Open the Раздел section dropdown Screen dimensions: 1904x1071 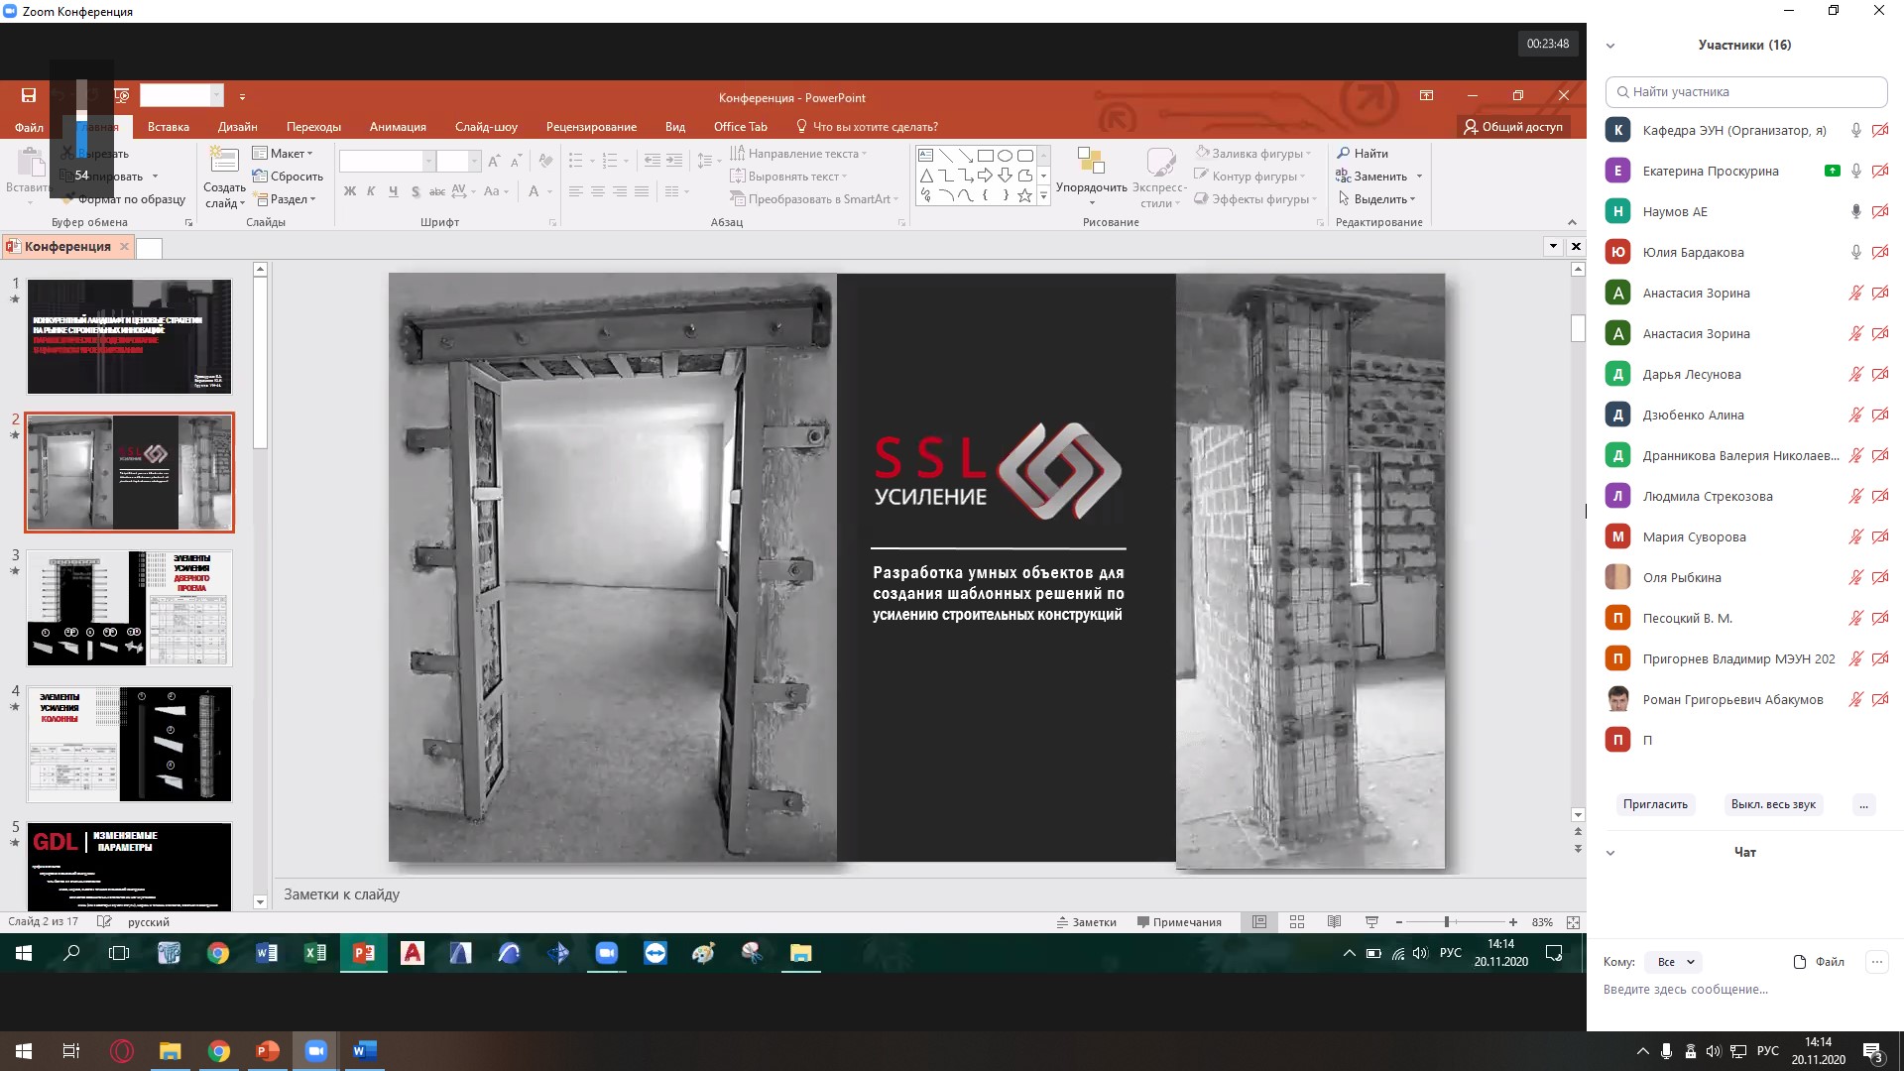286,199
